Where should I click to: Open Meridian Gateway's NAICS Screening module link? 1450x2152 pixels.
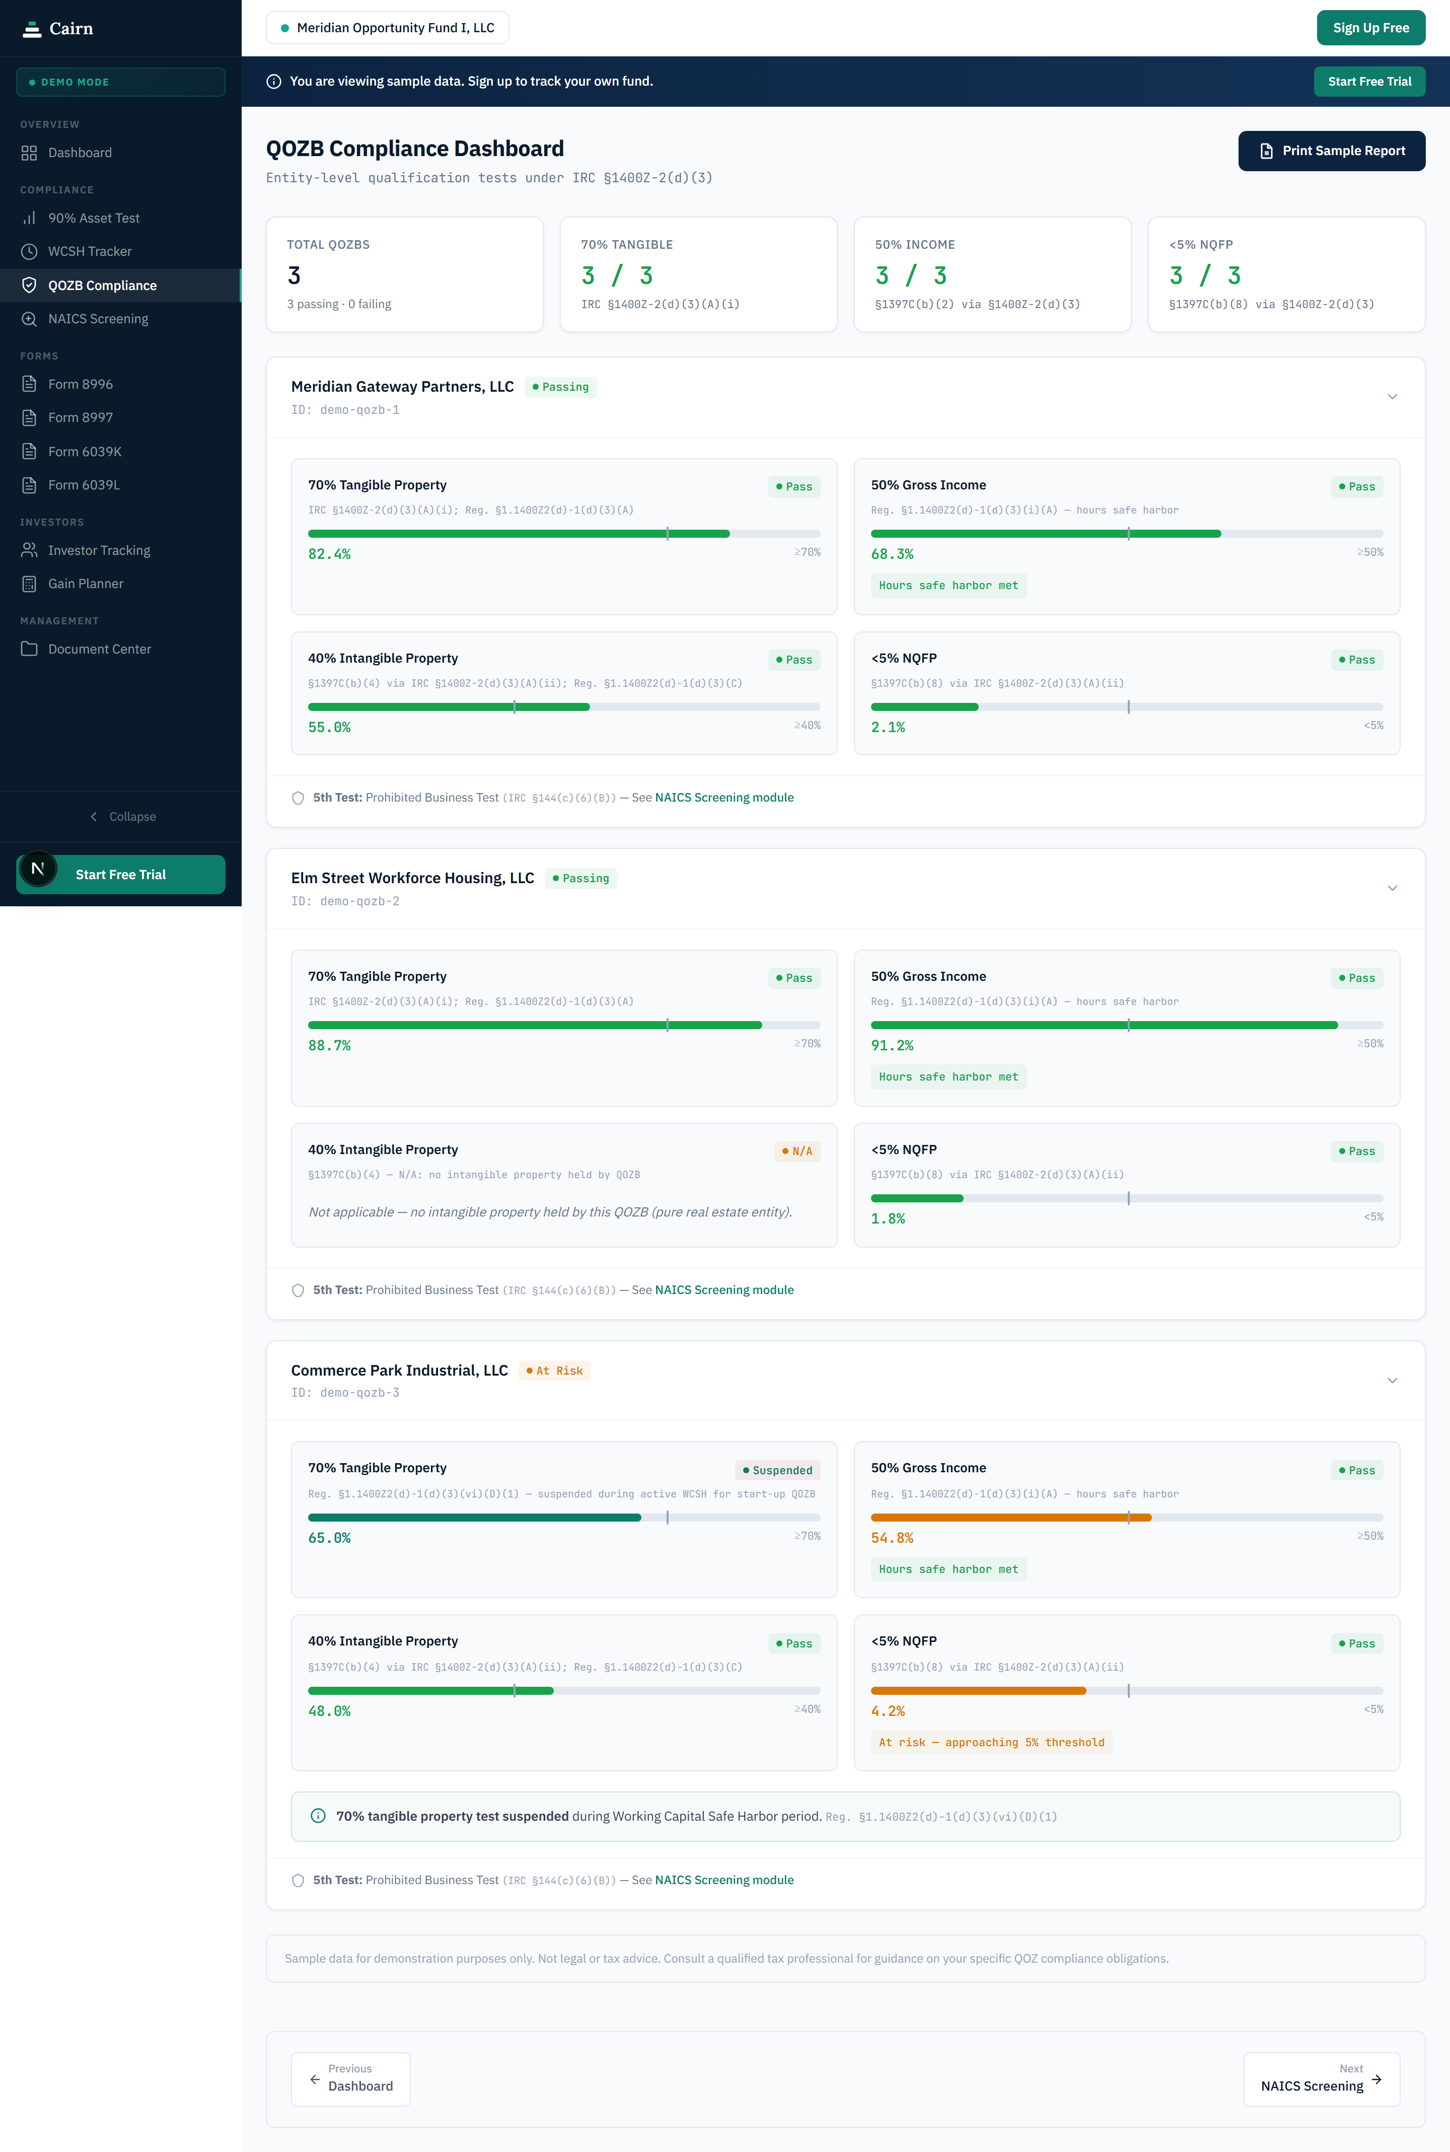pyautogui.click(x=724, y=798)
